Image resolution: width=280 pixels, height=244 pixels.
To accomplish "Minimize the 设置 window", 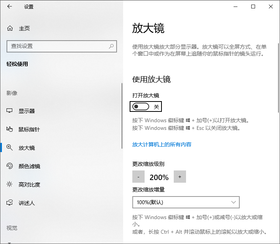I will (x=236, y=7).
